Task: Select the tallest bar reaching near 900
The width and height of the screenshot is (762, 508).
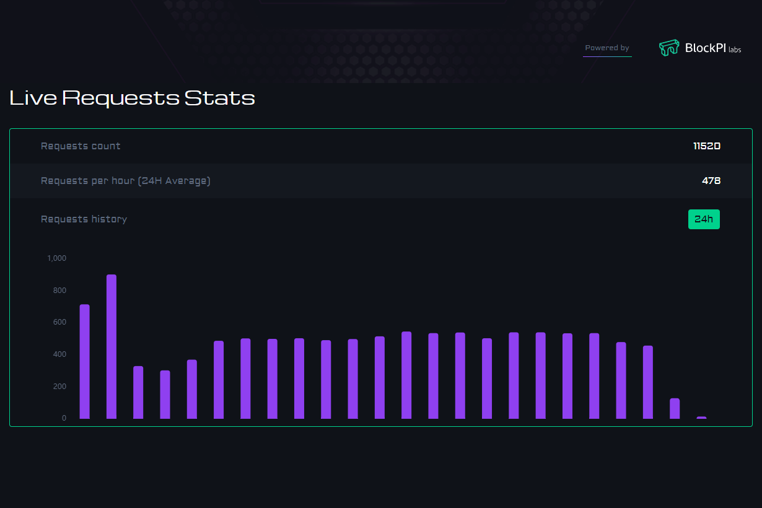Action: (112, 347)
